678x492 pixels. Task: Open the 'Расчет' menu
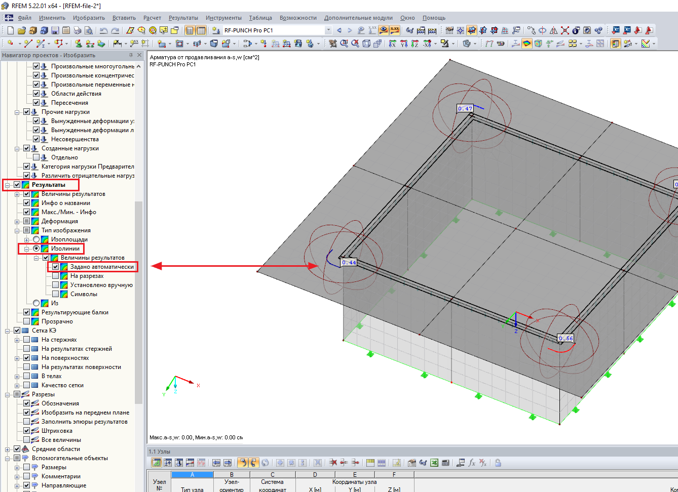point(152,18)
